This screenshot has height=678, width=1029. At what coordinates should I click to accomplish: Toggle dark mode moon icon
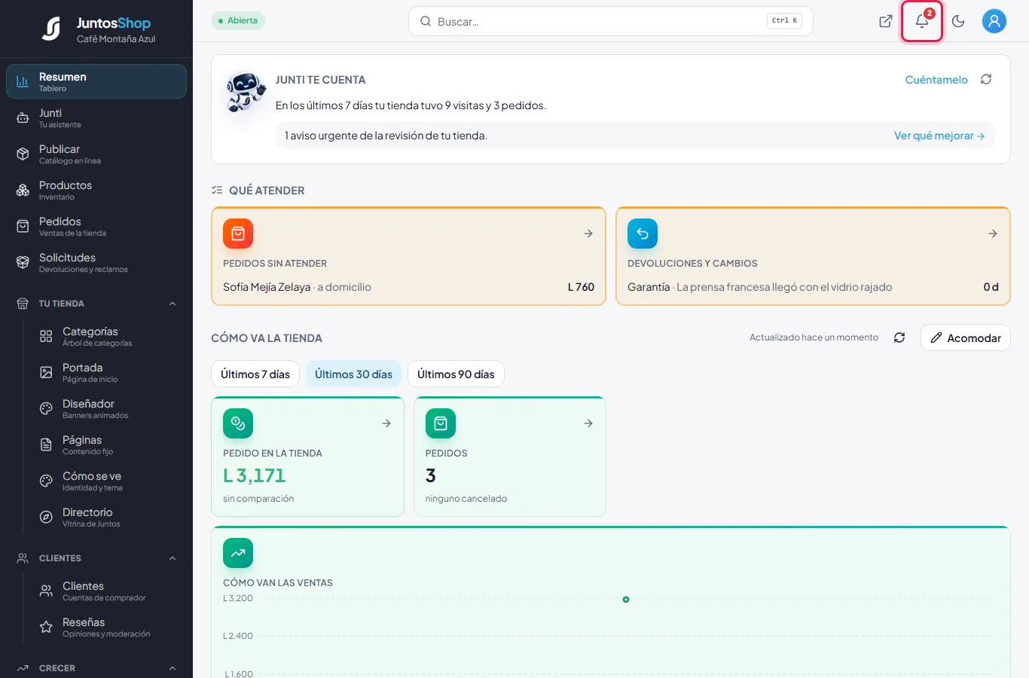coord(958,21)
